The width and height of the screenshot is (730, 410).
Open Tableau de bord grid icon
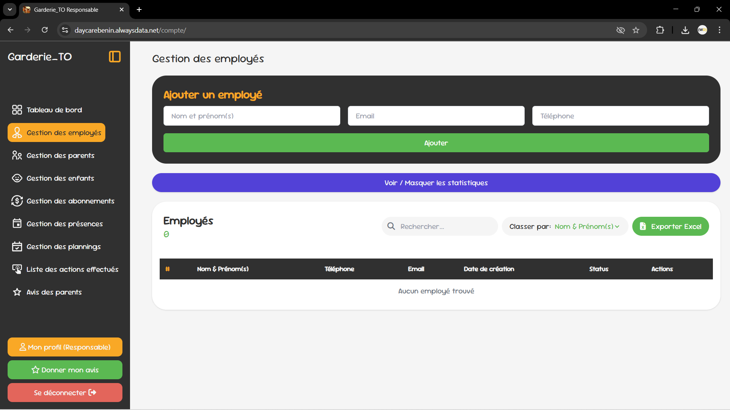click(x=17, y=110)
